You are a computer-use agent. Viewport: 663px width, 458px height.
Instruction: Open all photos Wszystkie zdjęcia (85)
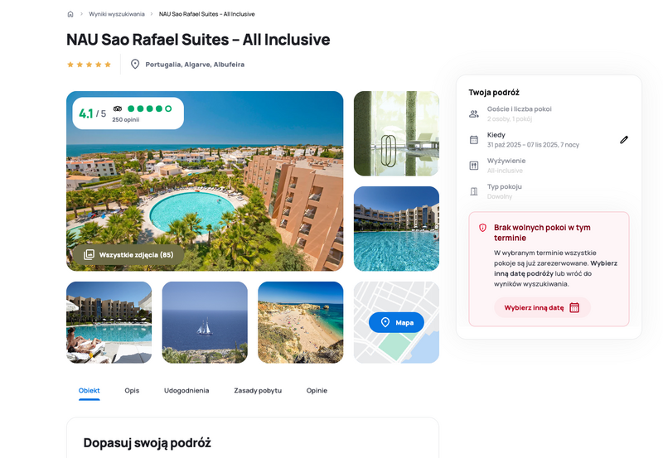coord(129,255)
